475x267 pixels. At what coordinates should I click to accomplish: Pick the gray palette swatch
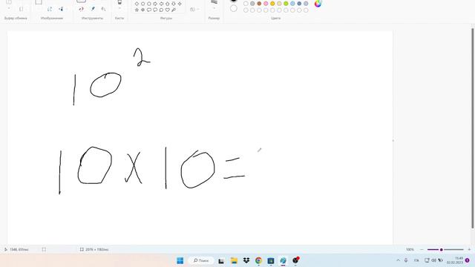[252, 4]
